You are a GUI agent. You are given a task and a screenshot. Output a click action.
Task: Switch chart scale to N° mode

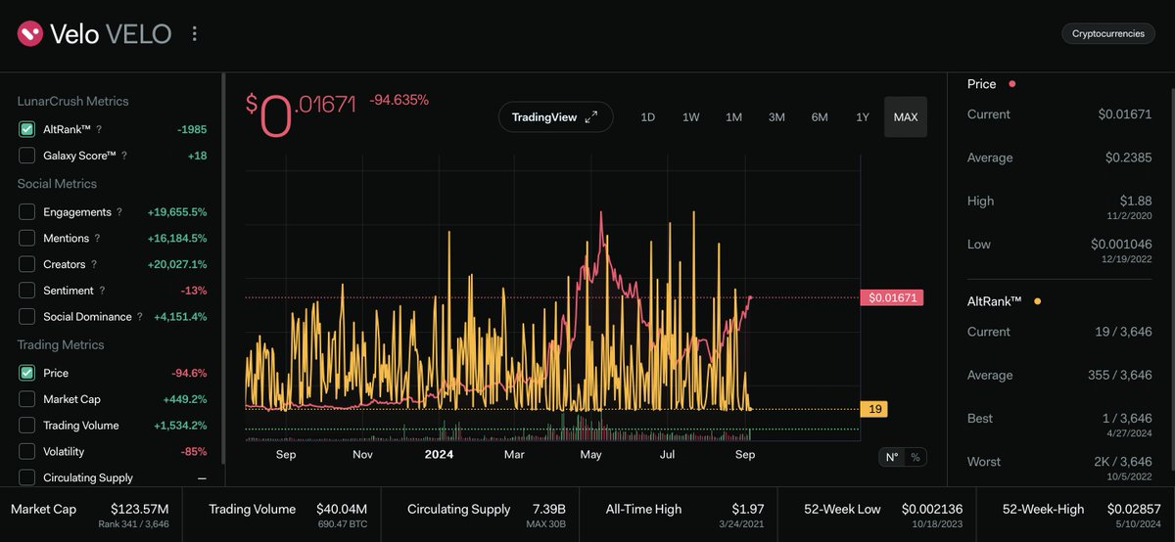892,457
